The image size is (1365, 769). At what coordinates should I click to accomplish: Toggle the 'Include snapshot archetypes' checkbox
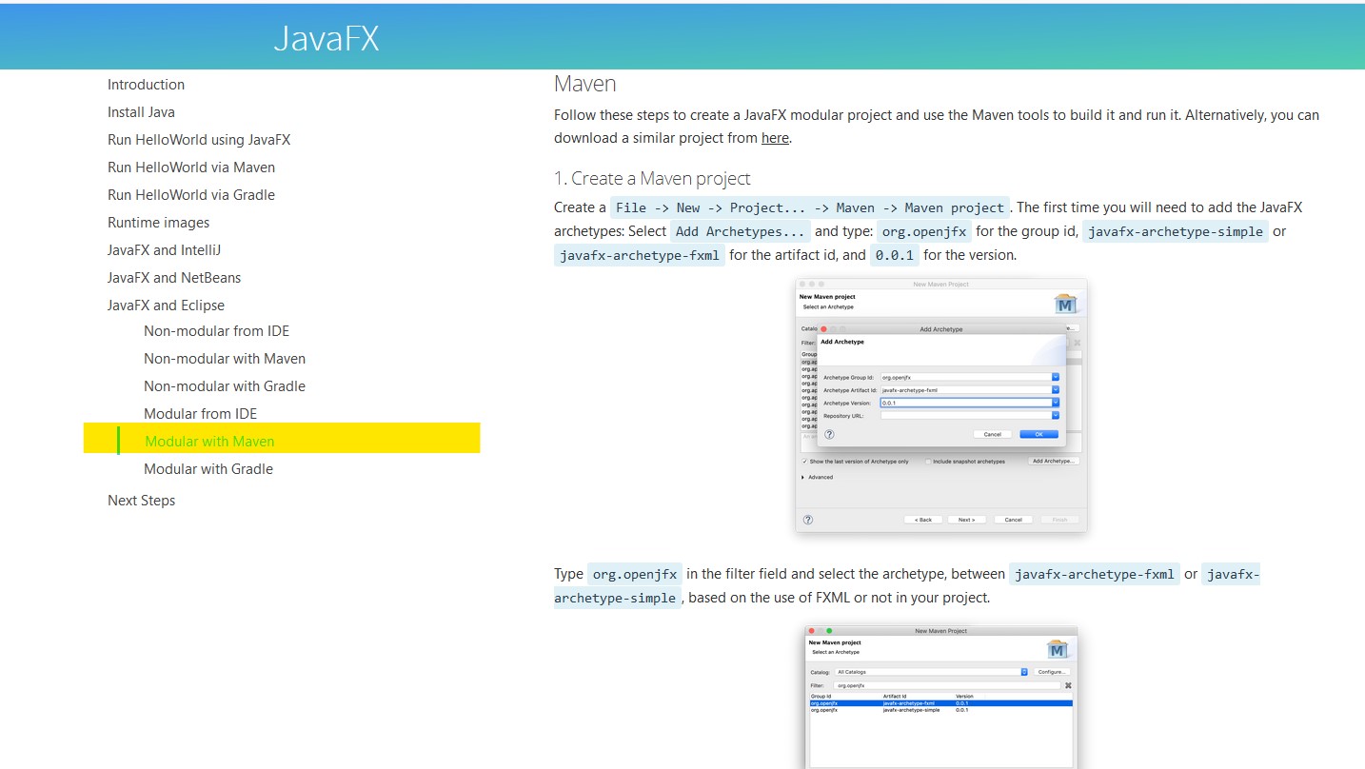tap(928, 461)
